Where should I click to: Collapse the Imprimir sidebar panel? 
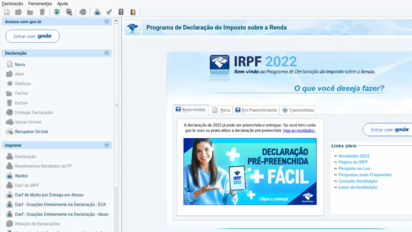(107, 145)
